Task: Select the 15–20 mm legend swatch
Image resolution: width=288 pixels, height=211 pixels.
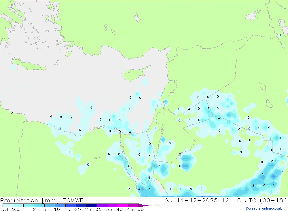Action: pyautogui.click(x=71, y=205)
